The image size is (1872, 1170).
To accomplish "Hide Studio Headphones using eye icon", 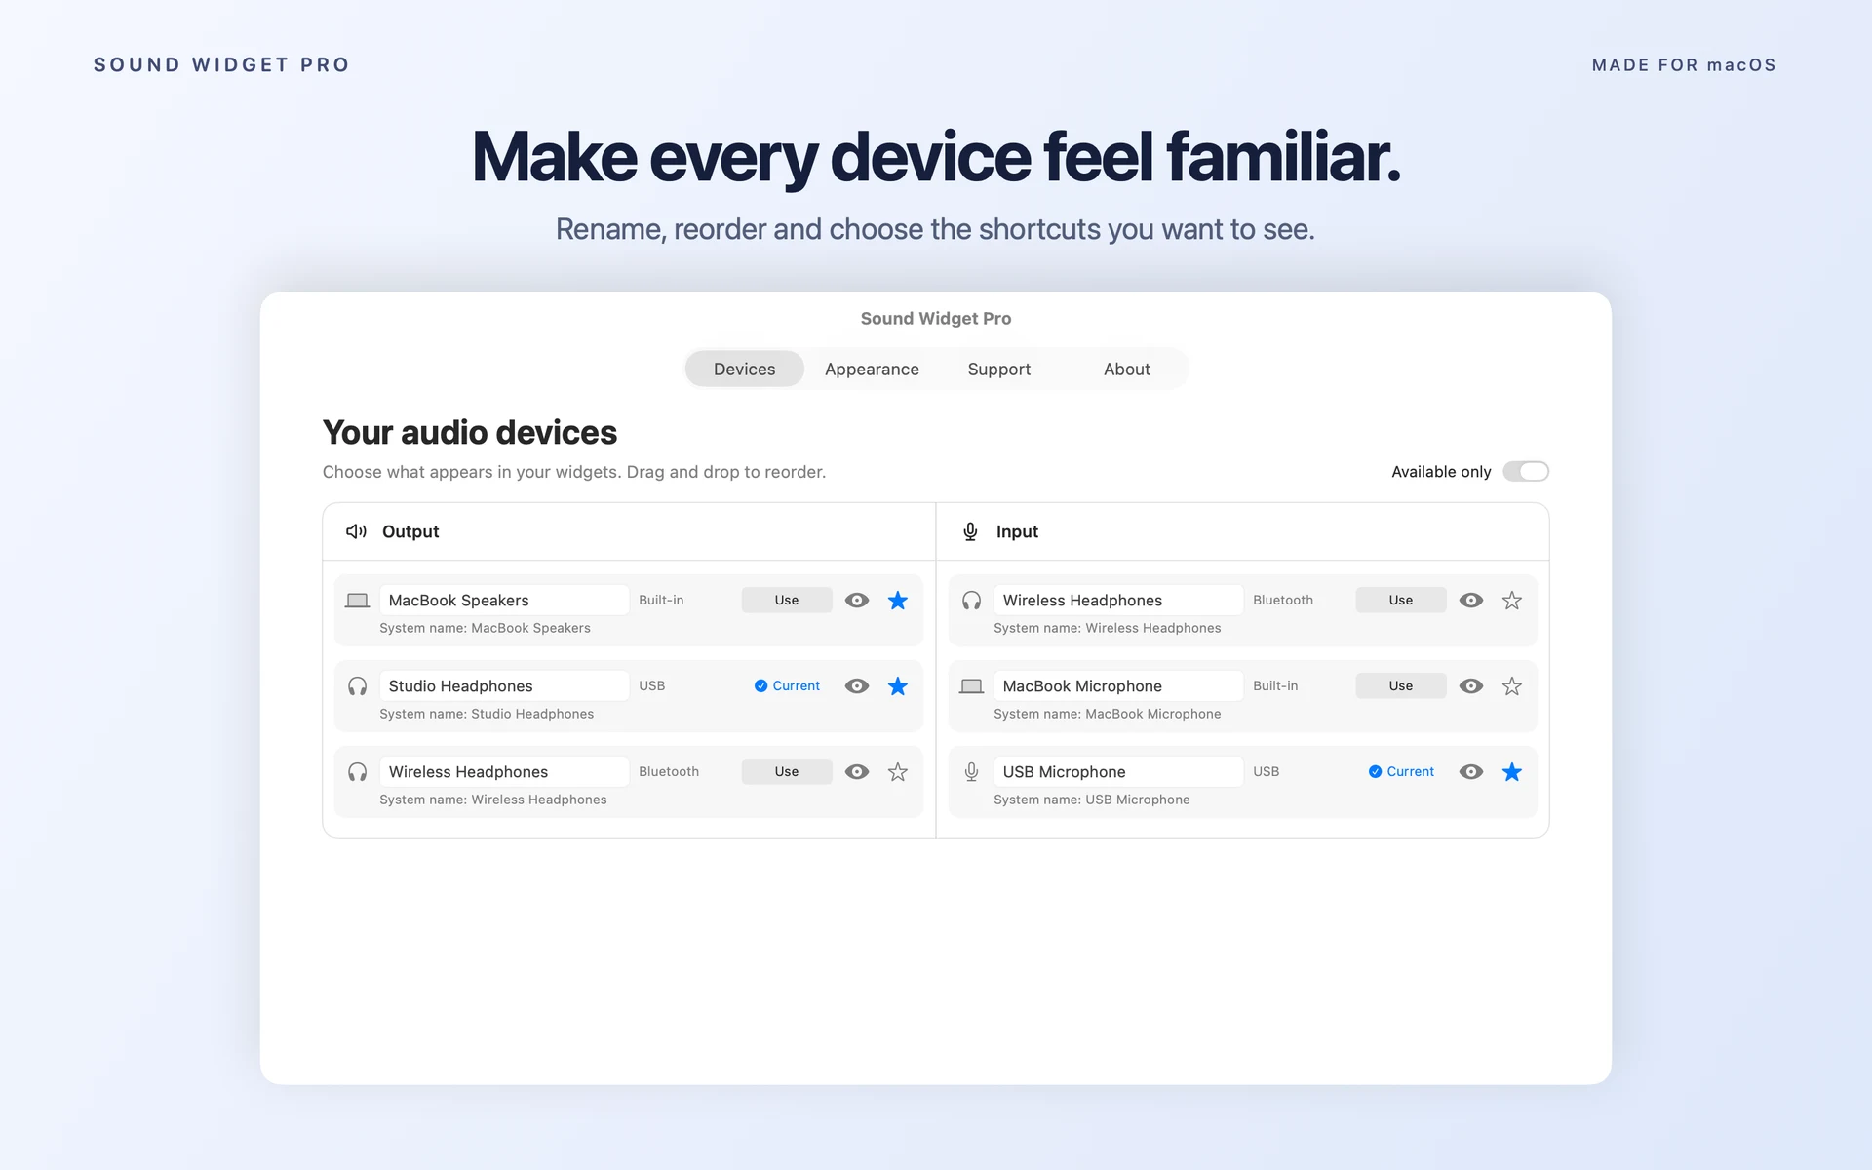I will click(x=857, y=686).
